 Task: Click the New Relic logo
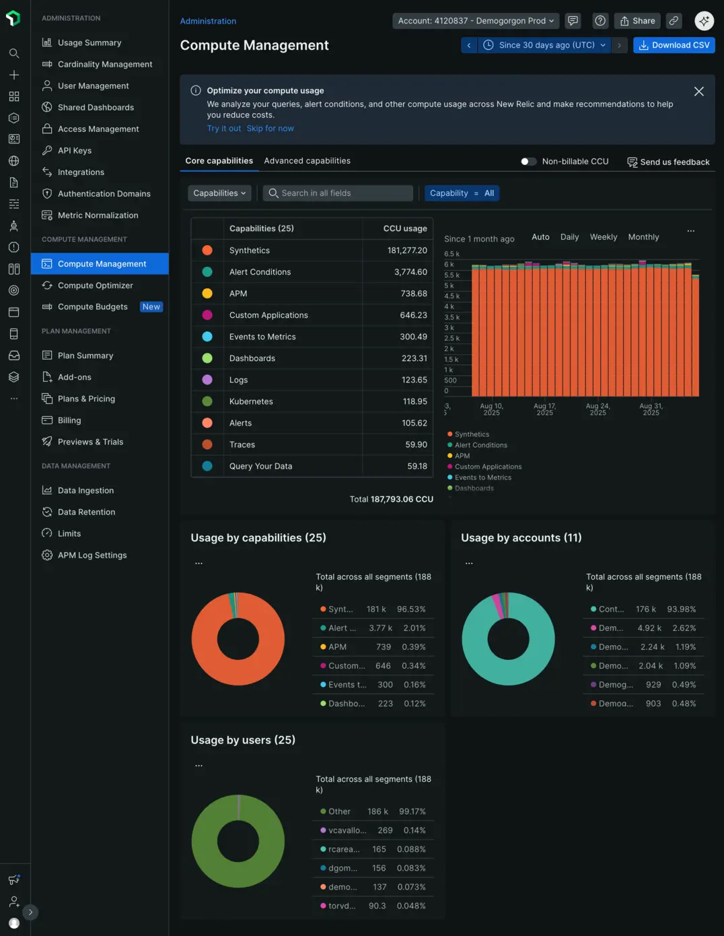pos(13,18)
